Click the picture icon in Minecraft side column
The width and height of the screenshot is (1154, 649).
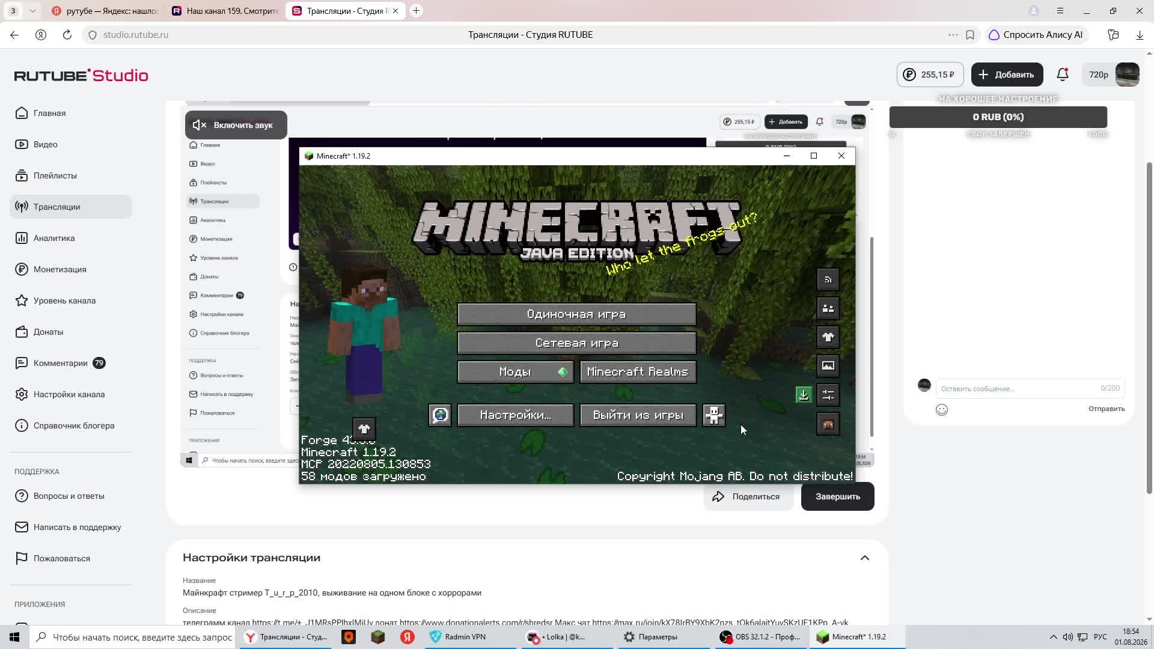point(828,366)
